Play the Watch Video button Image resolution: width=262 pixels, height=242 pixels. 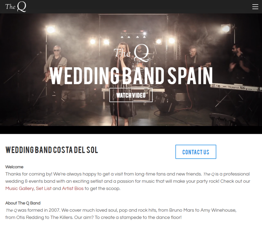[x=131, y=95]
